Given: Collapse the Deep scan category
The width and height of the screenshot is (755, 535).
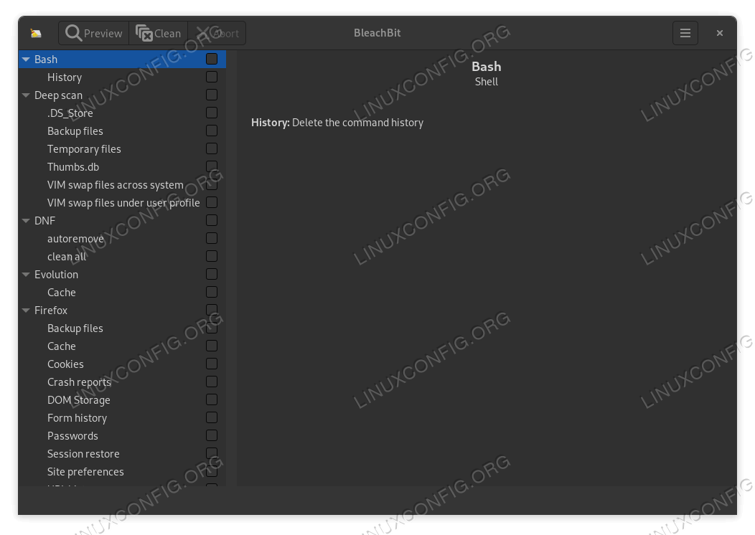Looking at the screenshot, I should pyautogui.click(x=26, y=95).
